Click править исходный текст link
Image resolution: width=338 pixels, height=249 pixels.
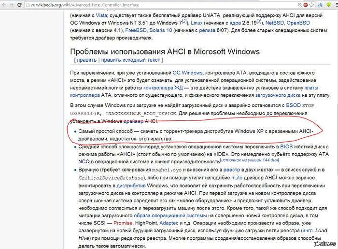click(x=131, y=60)
